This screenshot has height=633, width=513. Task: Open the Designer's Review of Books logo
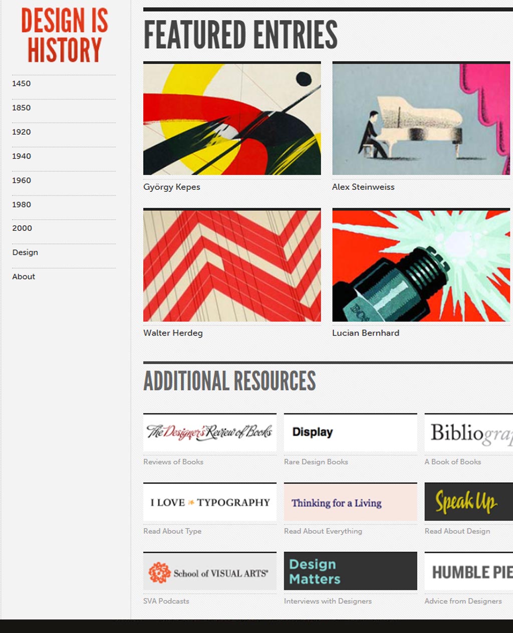pyautogui.click(x=209, y=432)
